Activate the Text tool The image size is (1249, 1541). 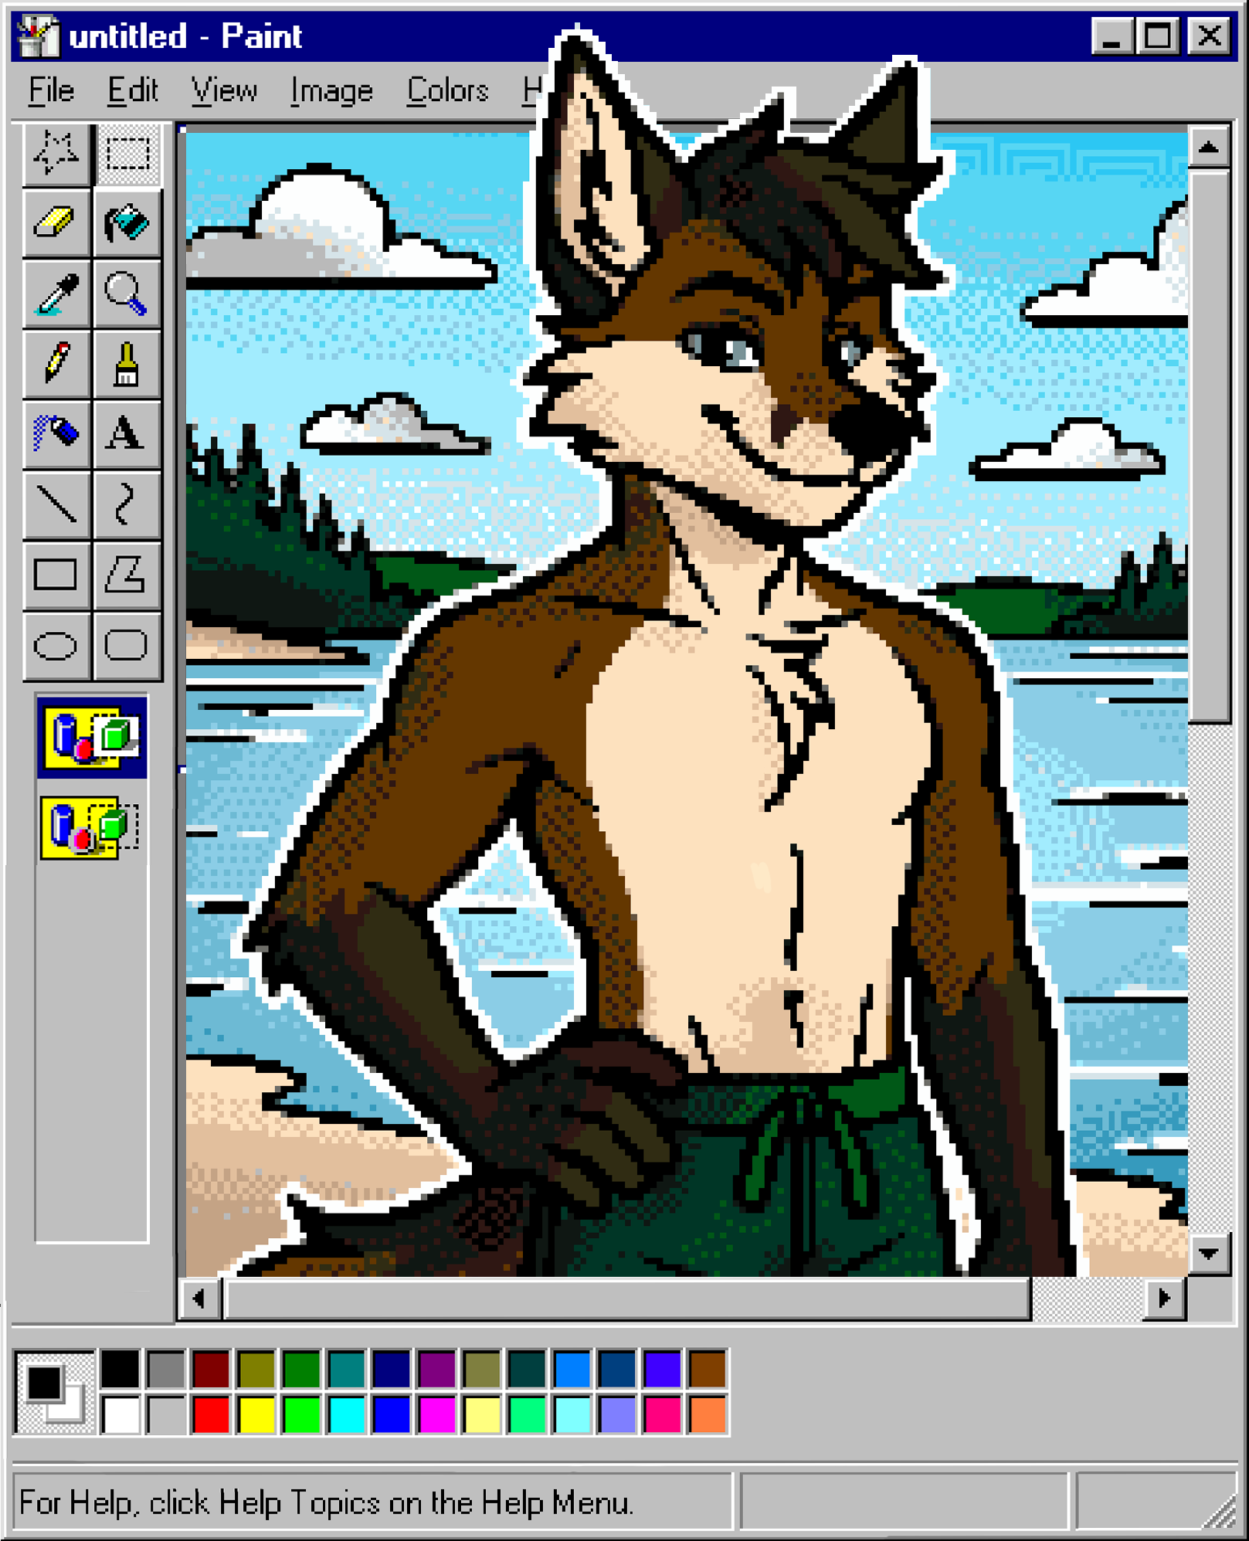[127, 433]
